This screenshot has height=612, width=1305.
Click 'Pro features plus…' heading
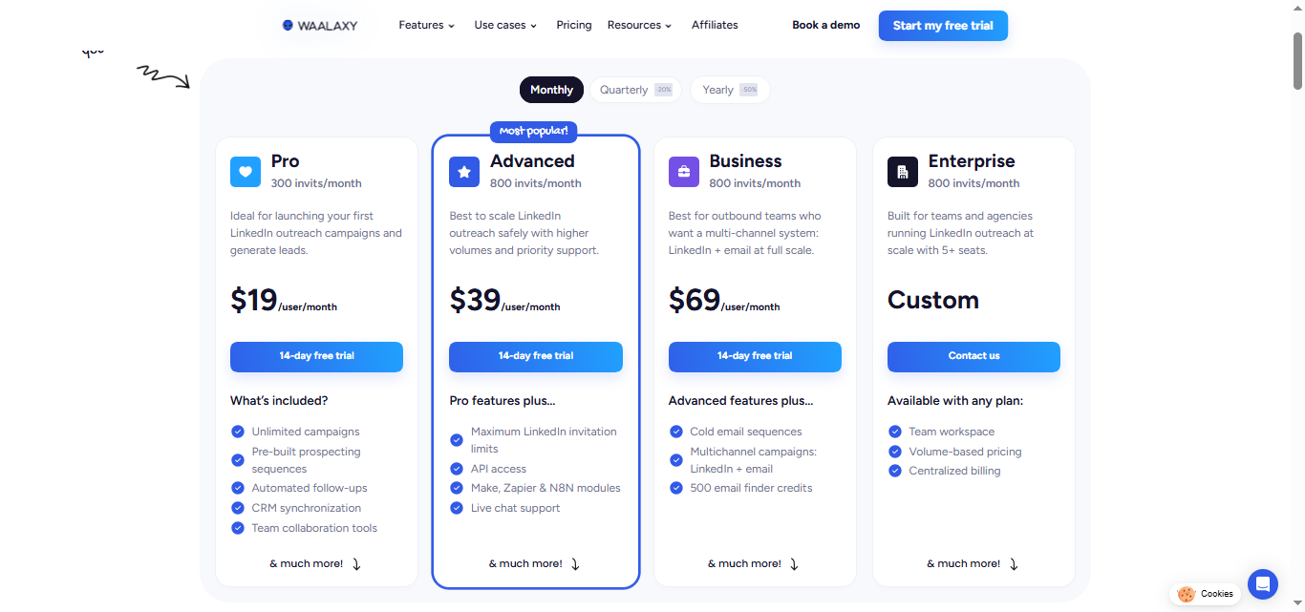503,401
